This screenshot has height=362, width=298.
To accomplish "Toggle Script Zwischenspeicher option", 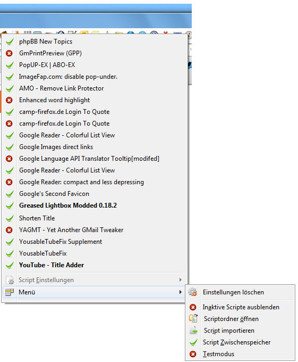I will tap(240, 342).
